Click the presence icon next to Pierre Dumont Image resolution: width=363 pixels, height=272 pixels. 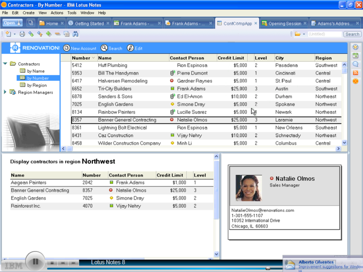click(x=172, y=73)
